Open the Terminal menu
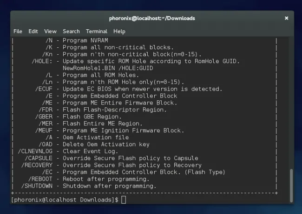This screenshot has height=214, width=302. [96, 31]
